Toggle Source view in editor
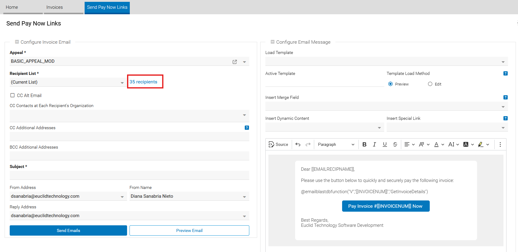518x252 pixels. 278,144
